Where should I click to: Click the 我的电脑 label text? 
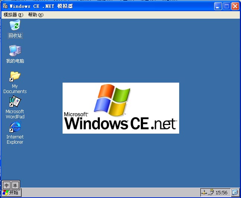(15, 61)
